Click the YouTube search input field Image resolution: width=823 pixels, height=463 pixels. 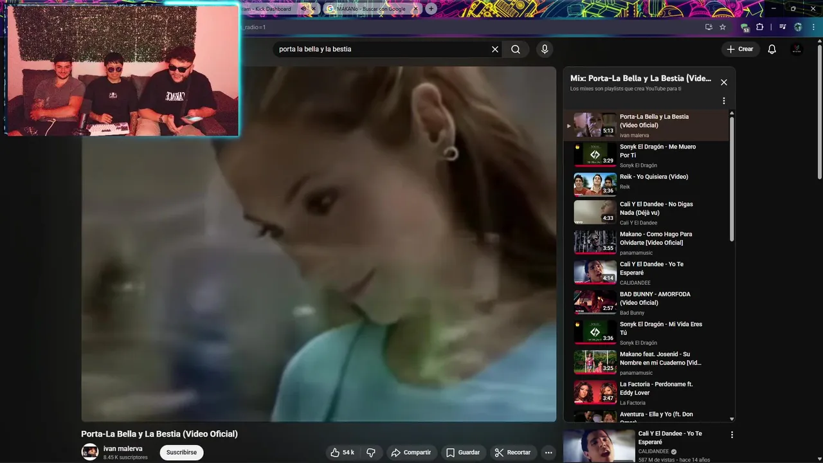[383, 49]
